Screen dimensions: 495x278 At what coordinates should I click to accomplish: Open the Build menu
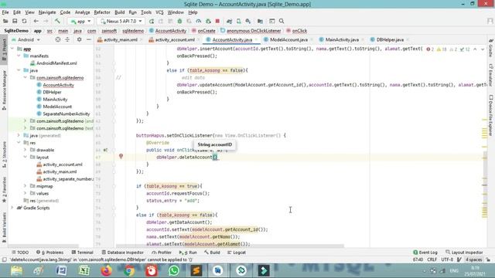pyautogui.click(x=119, y=12)
